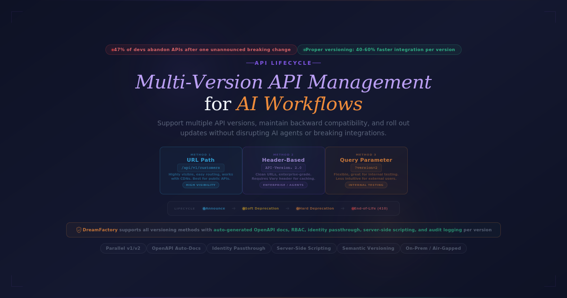Click the arrow between Announce and Soft Deprecation
Viewport: 567px width, 298px height.
coord(233,209)
